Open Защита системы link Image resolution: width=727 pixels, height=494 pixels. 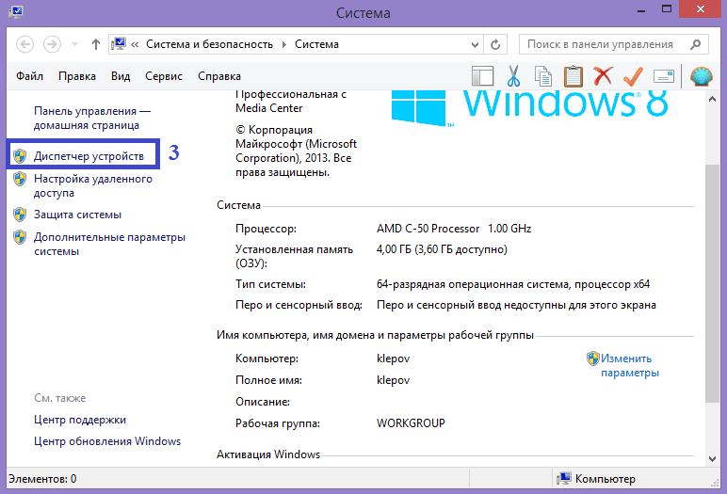tap(77, 215)
